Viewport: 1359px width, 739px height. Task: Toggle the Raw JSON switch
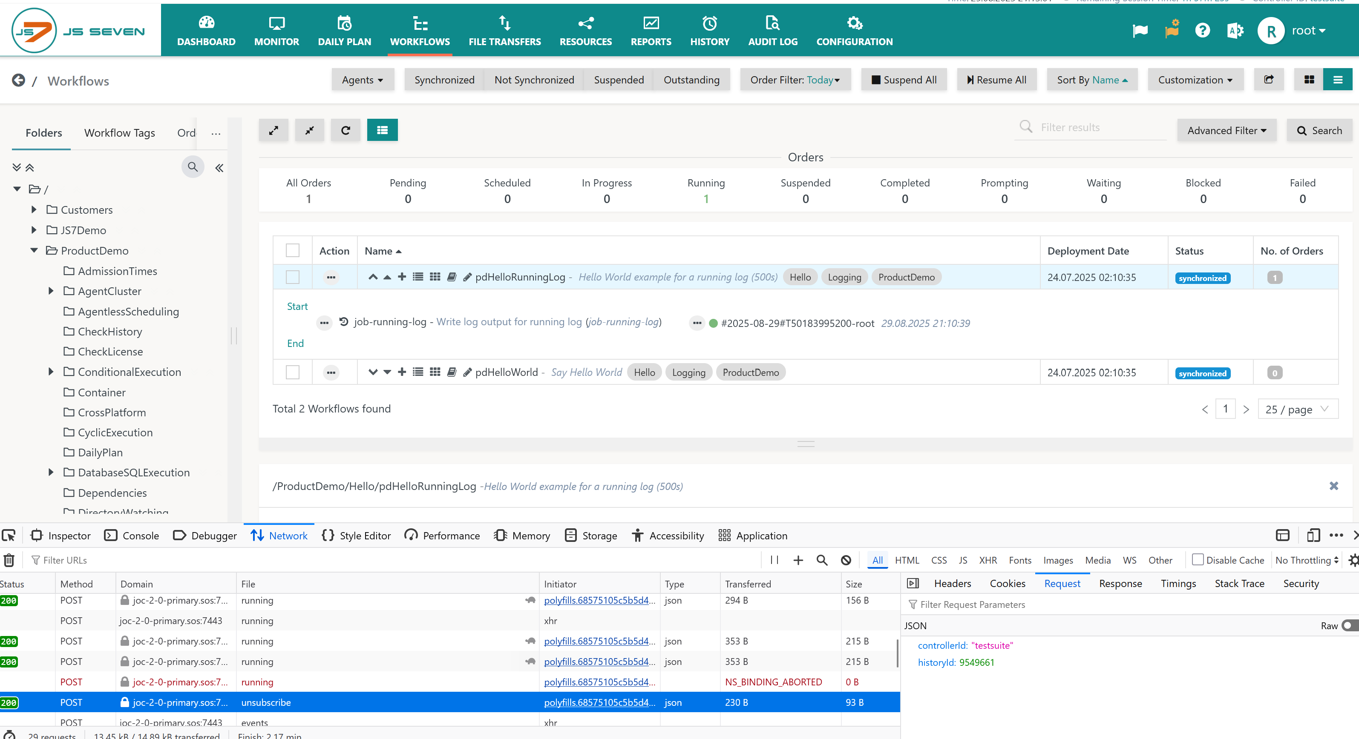pos(1349,626)
